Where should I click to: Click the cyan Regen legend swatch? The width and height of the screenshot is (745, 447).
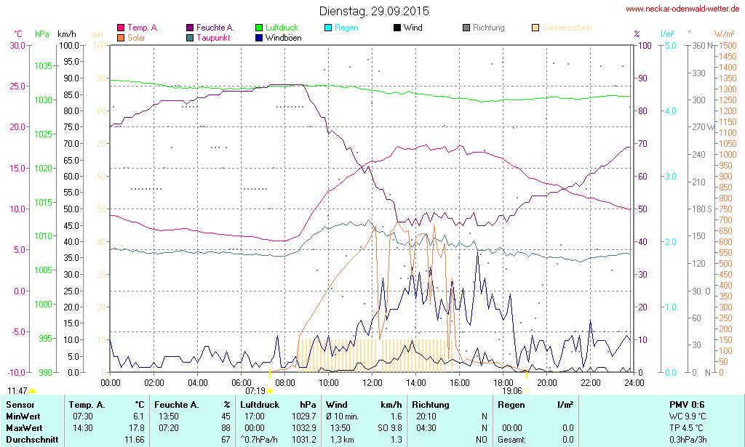coord(328,28)
